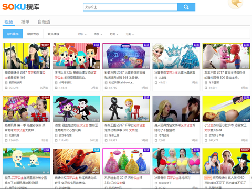
Task: Click channel icon beside 儿童屋
Action: point(156,78)
